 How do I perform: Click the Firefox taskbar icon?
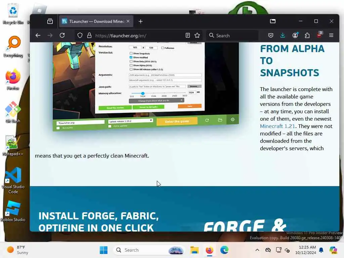[210, 250]
